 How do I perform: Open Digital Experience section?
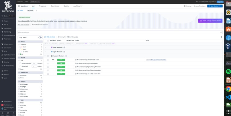click(9, 55)
